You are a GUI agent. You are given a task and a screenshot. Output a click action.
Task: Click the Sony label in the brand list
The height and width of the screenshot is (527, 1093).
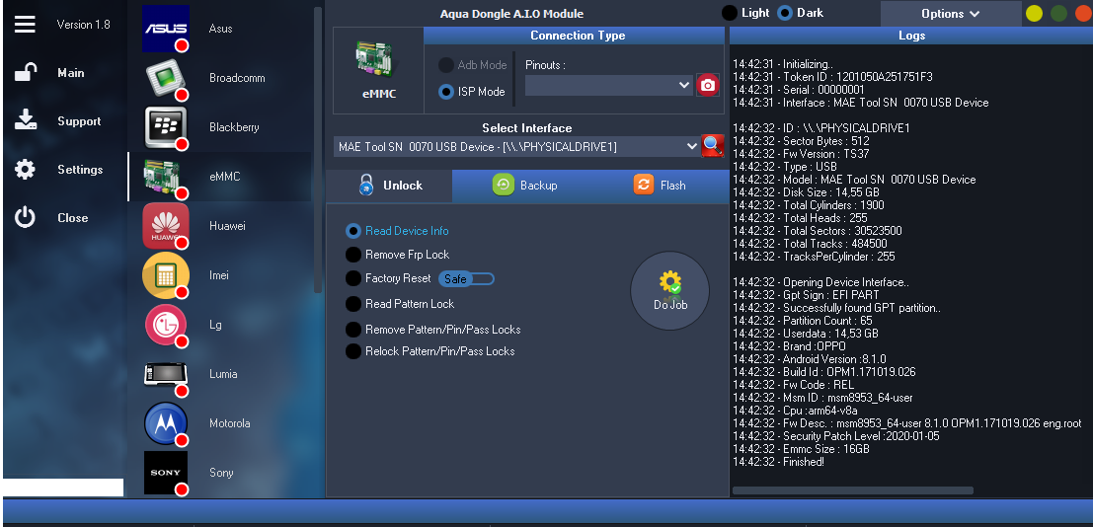coord(221,473)
